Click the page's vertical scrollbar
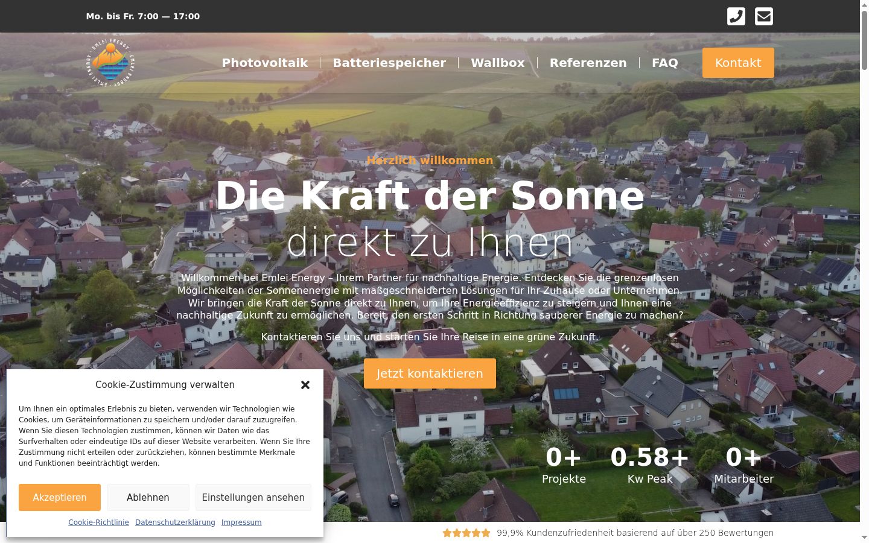Image resolution: width=869 pixels, height=543 pixels. (x=864, y=271)
